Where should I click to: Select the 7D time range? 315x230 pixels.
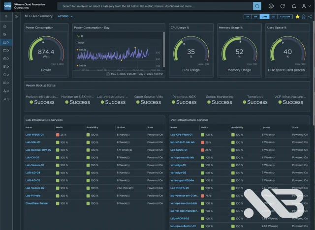[273, 16]
